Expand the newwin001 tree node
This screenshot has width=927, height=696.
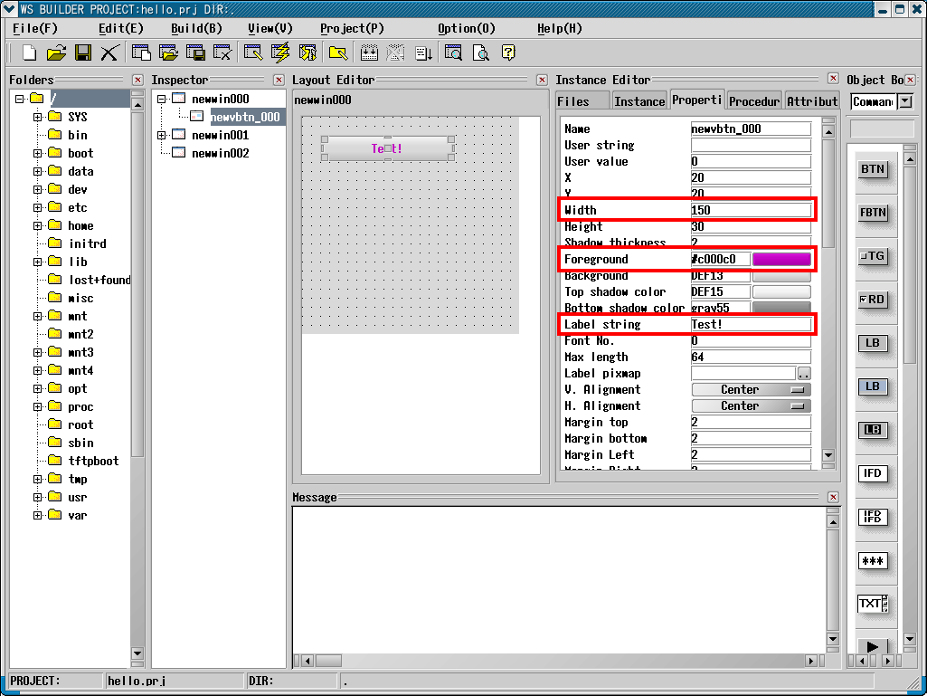click(162, 135)
